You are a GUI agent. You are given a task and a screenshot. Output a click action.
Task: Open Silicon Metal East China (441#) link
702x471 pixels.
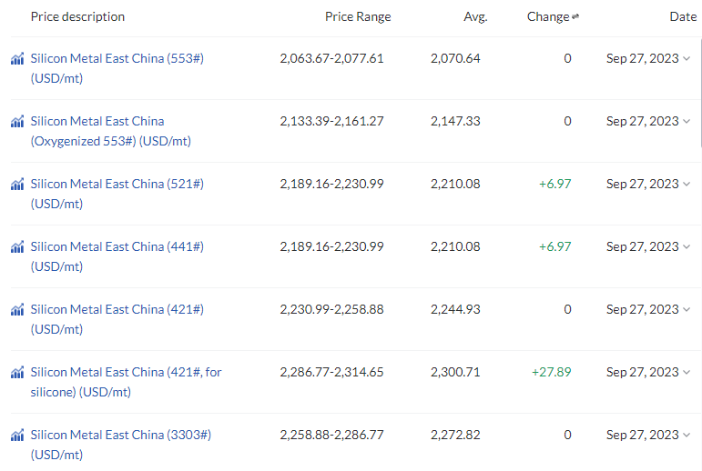tap(117, 256)
